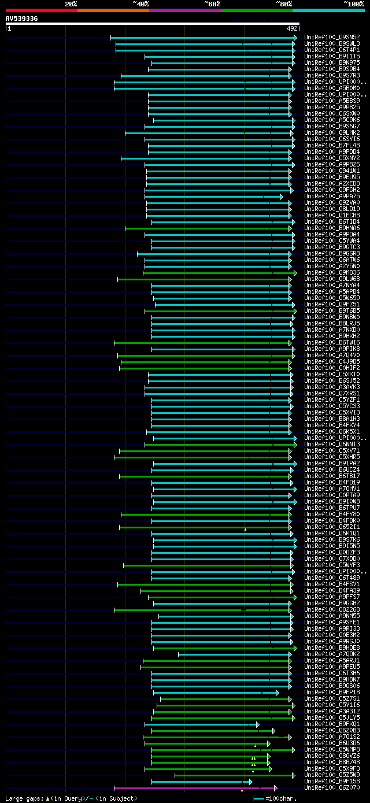Select label UniRef100_Q5Z5W9
Viewport: 370px width, 803px height.
tap(332, 775)
